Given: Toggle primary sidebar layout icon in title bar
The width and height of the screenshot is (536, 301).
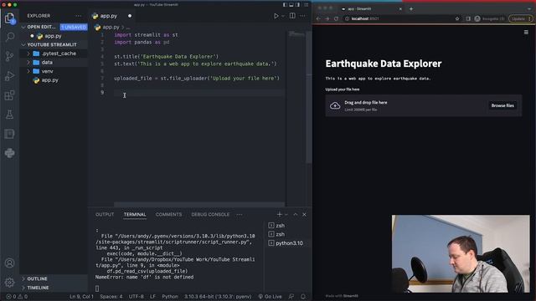Looking at the screenshot, I should pyautogui.click(x=285, y=5).
